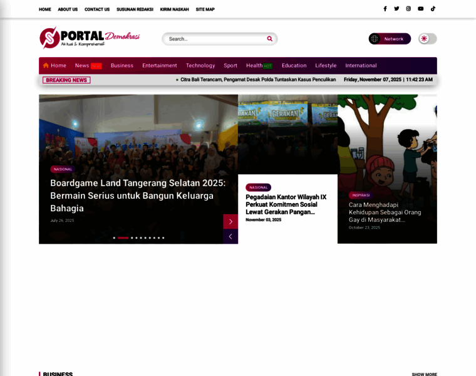476x376 pixels.
Task: Click into the Search input field
Action: (216, 39)
